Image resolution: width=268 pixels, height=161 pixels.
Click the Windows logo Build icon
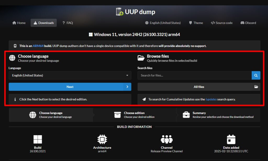38,139
